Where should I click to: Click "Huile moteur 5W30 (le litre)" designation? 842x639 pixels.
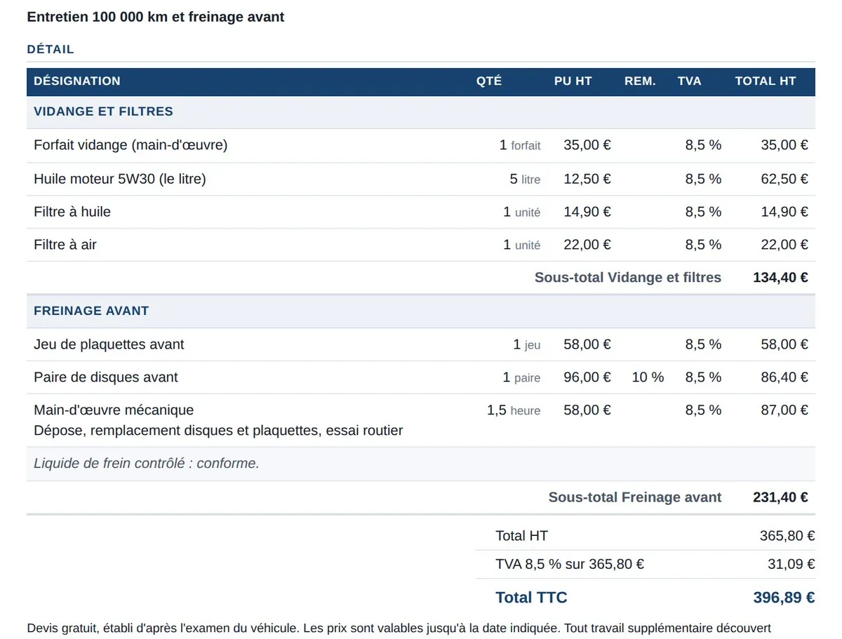pyautogui.click(x=120, y=179)
